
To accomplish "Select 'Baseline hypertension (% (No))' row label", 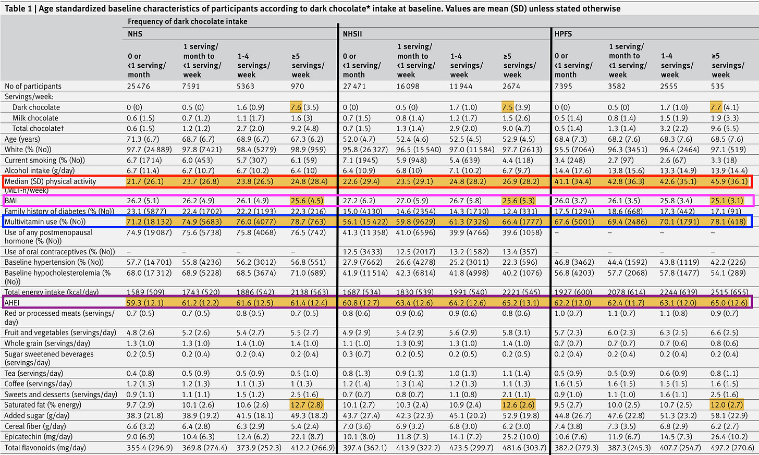I will coord(55,262).
